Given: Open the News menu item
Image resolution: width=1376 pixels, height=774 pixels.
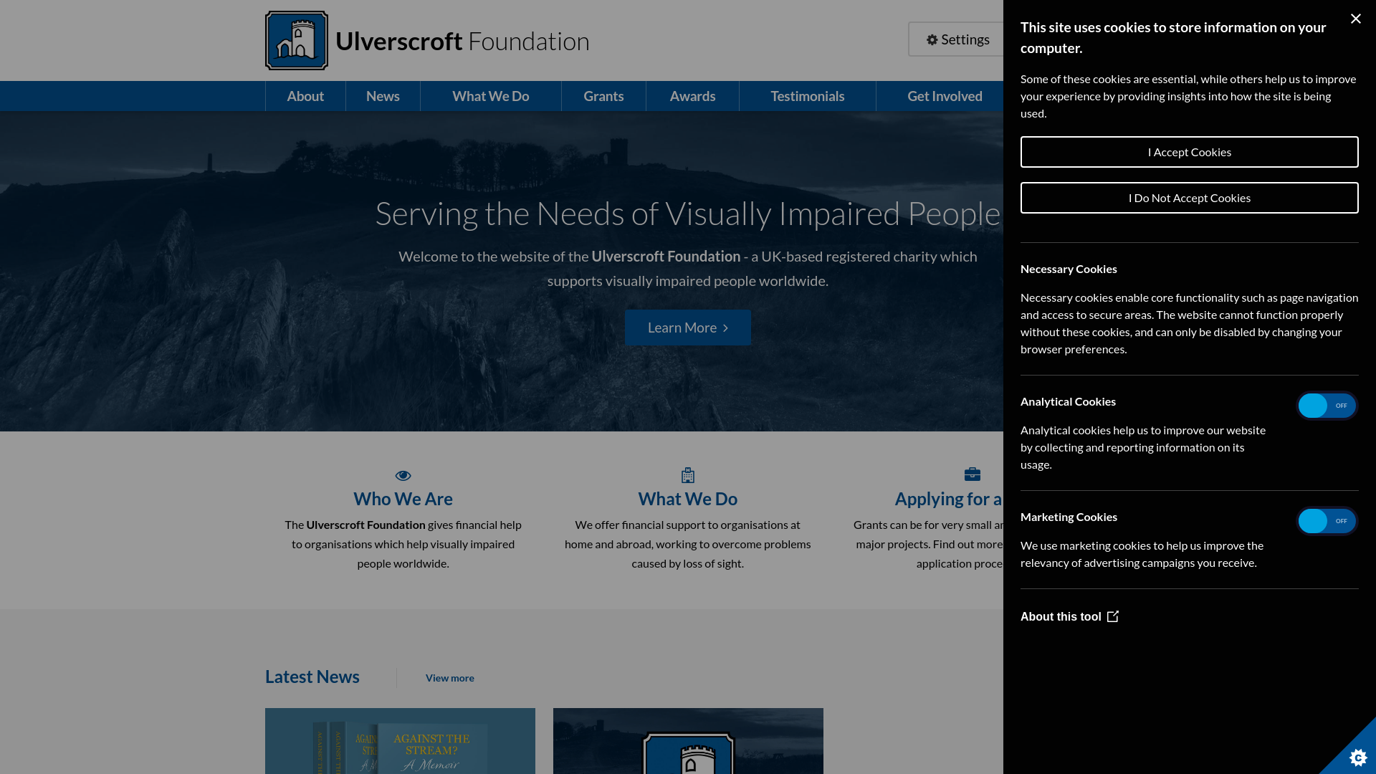Looking at the screenshot, I should click(383, 96).
